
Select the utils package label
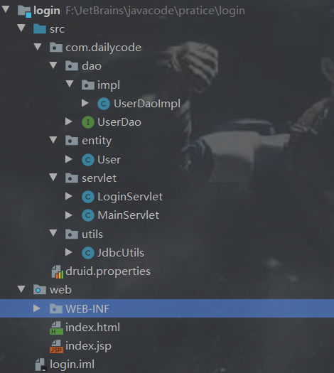coord(92,234)
